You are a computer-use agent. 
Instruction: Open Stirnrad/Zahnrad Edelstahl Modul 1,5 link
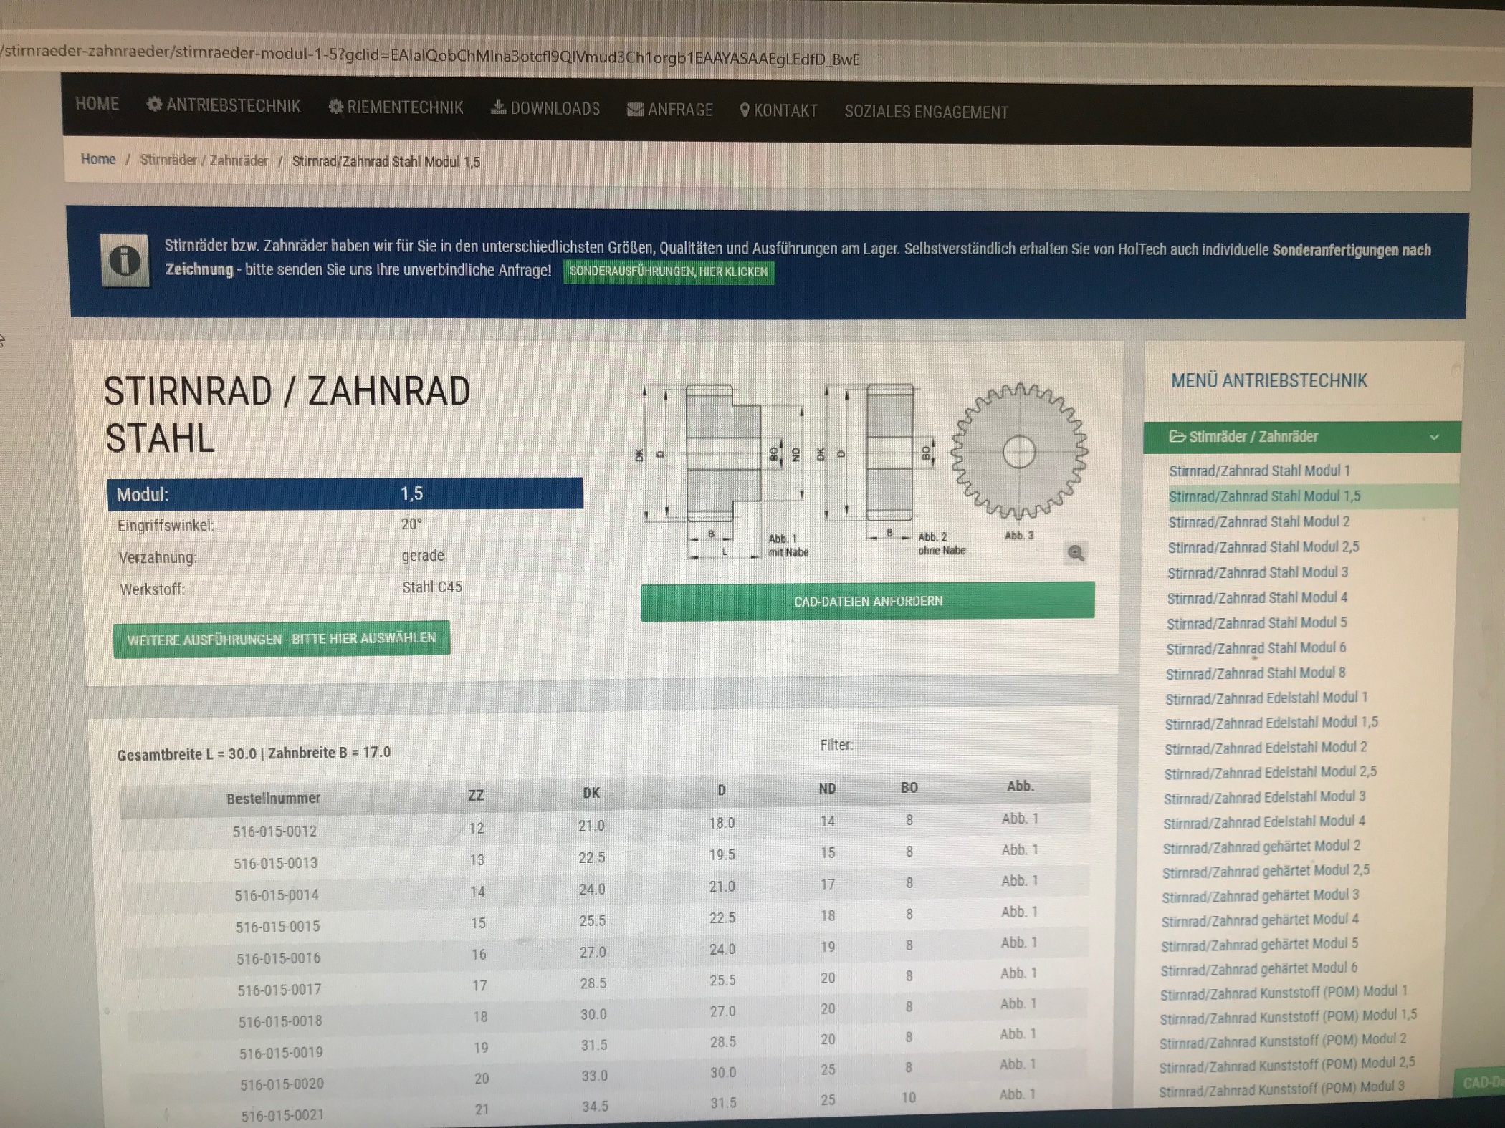coord(1271,723)
